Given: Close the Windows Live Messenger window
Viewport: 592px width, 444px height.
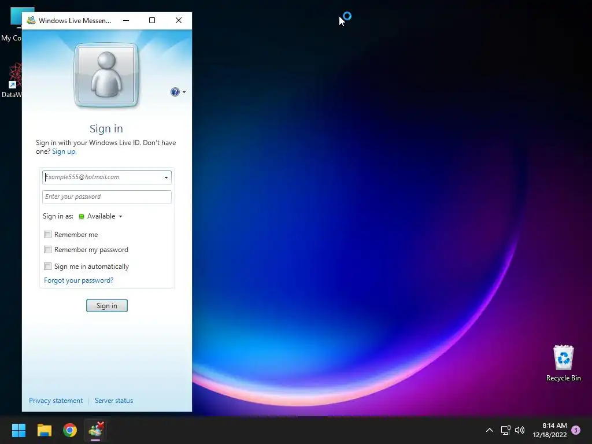Looking at the screenshot, I should pos(179,20).
